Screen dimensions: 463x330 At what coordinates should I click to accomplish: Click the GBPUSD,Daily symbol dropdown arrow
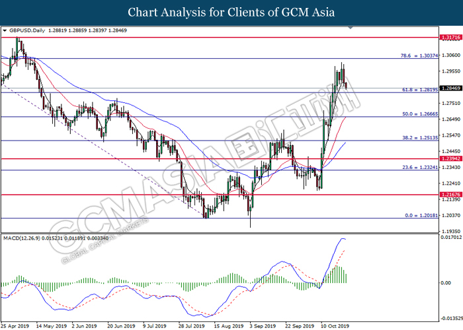pyautogui.click(x=5, y=30)
